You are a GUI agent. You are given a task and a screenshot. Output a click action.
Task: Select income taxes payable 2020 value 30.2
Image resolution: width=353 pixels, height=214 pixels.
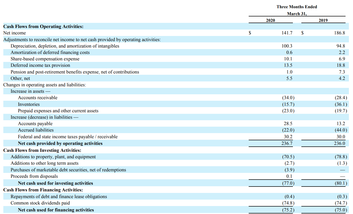coord(288,137)
